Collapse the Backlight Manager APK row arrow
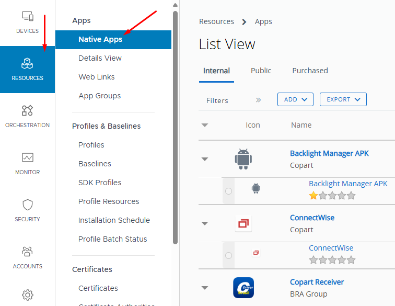Screen dimensions: 395x306 tap(205, 159)
